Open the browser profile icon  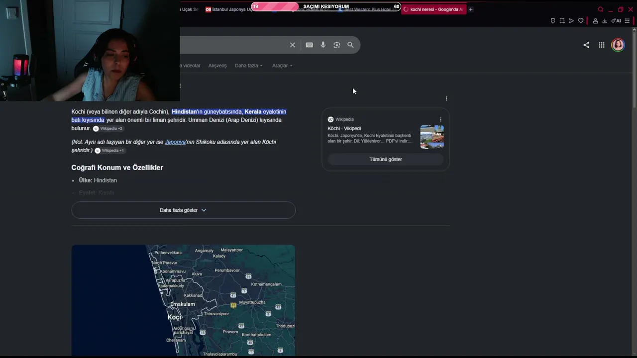[595, 21]
